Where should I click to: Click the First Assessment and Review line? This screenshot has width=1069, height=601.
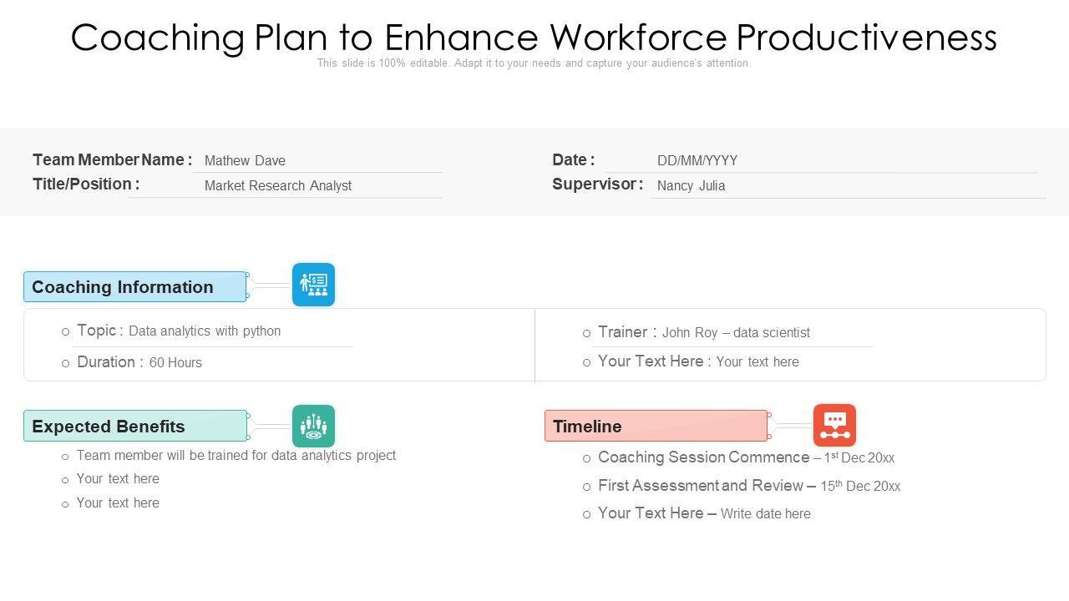pyautogui.click(x=749, y=486)
